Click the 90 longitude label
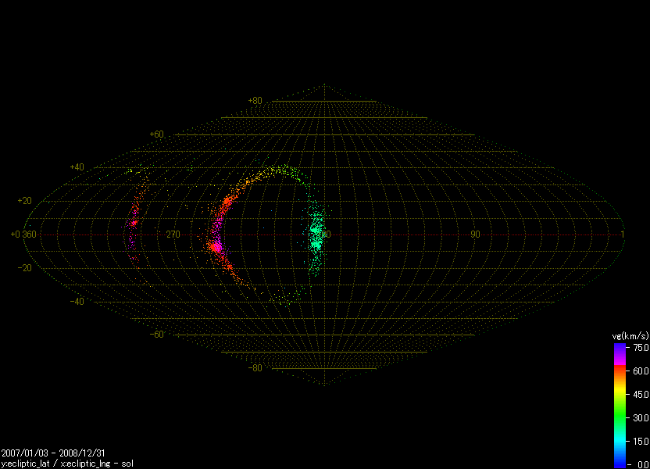Screen dimensions: 650x469 [x=474, y=234]
